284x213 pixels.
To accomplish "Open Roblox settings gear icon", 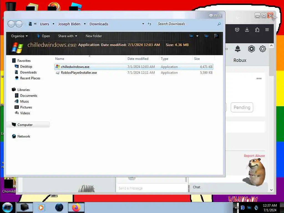I will pos(262,49).
